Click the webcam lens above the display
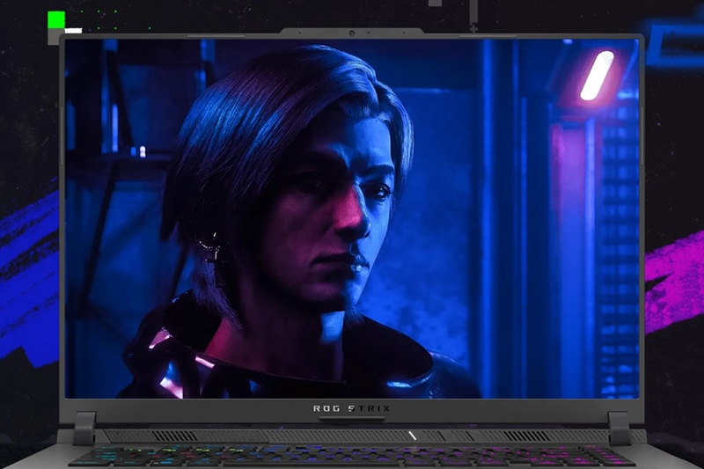 coord(351,34)
